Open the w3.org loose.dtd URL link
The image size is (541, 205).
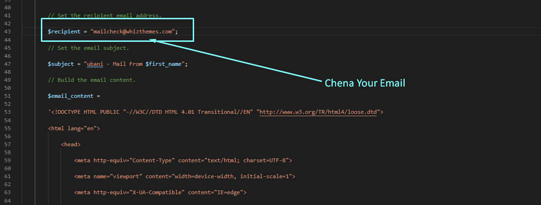319,112
